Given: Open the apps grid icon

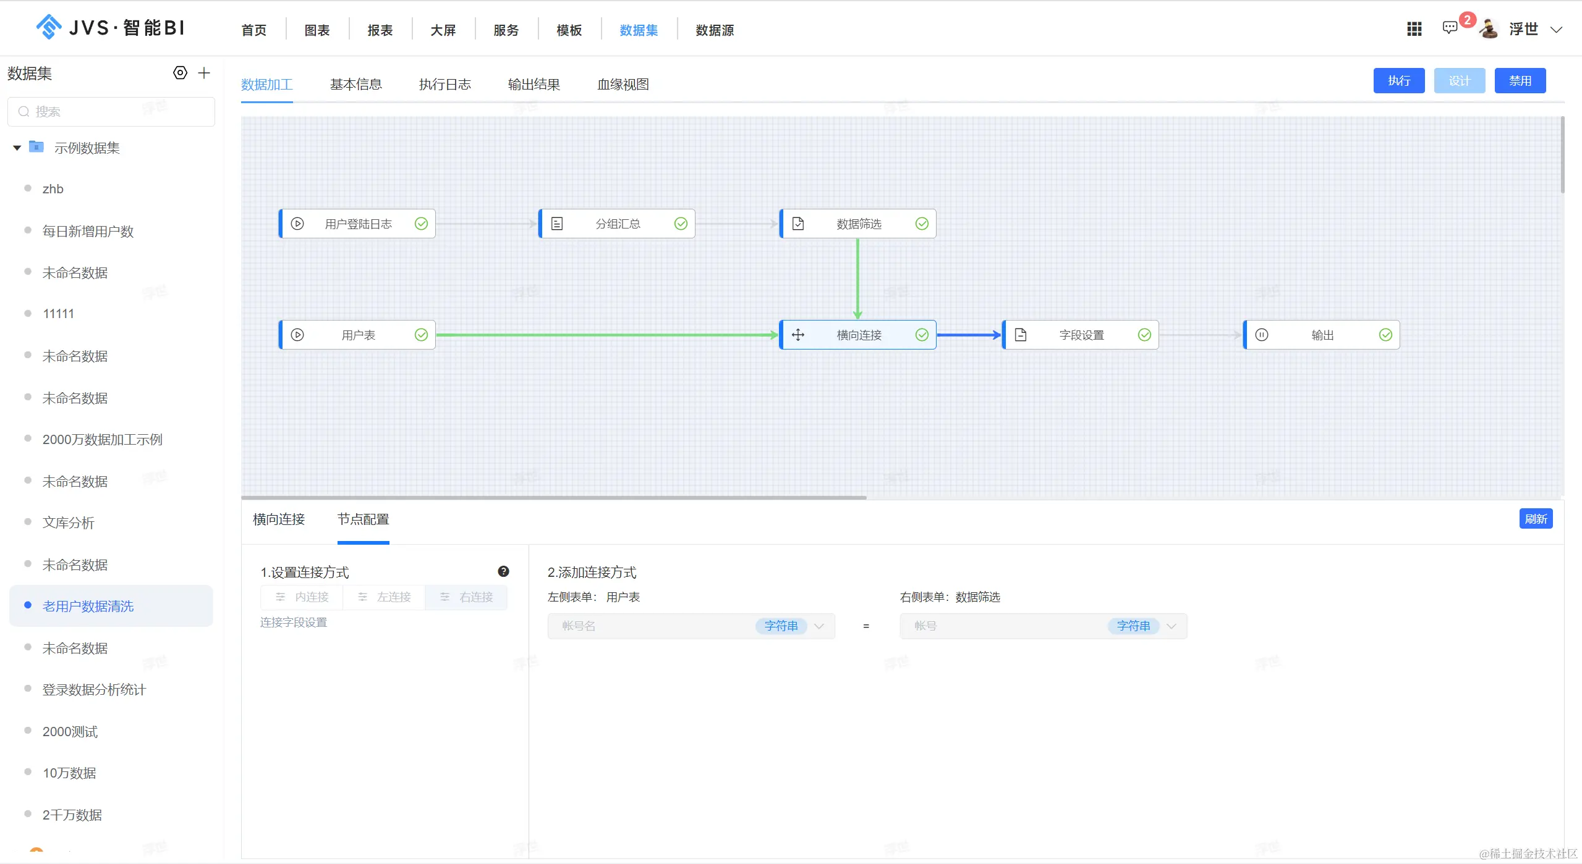Looking at the screenshot, I should (1414, 29).
